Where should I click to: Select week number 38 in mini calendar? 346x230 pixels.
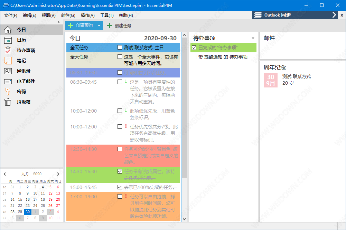(x=4, y=200)
